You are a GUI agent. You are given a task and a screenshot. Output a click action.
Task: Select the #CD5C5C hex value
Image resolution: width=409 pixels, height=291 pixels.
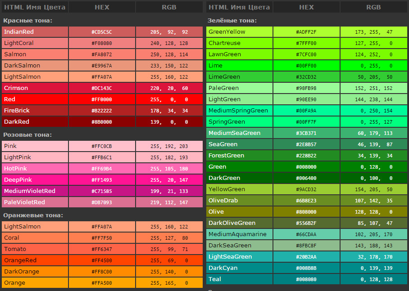(102, 32)
